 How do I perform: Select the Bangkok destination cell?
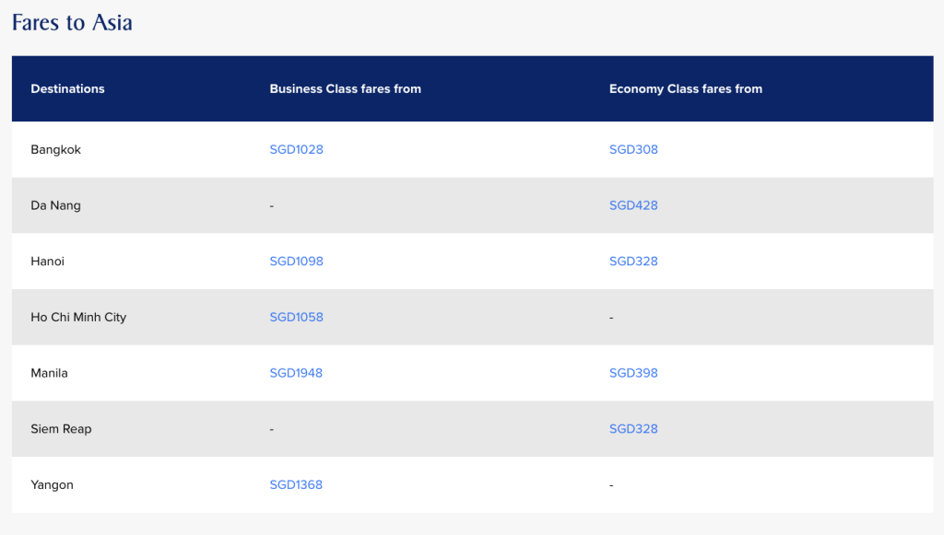[55, 149]
